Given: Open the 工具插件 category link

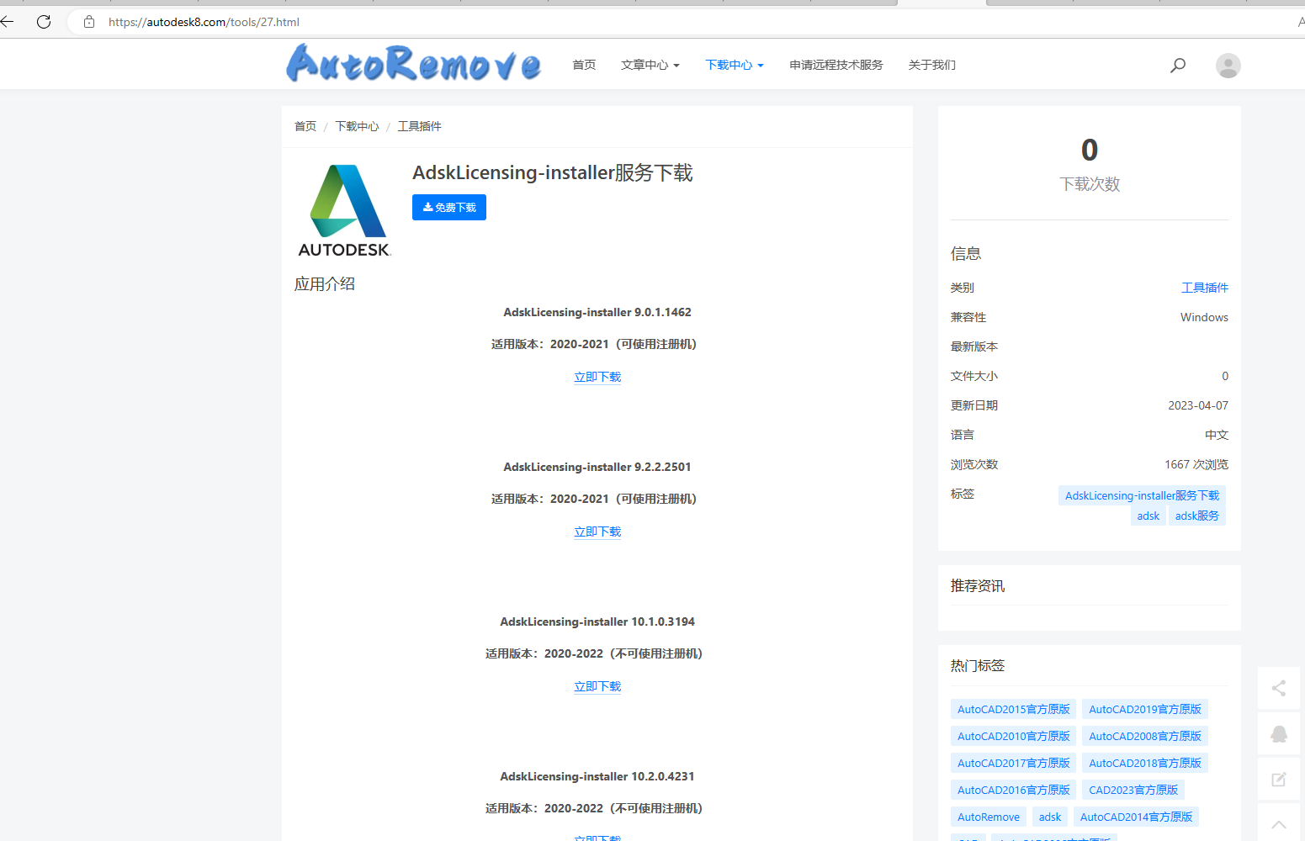Looking at the screenshot, I should point(1204,288).
